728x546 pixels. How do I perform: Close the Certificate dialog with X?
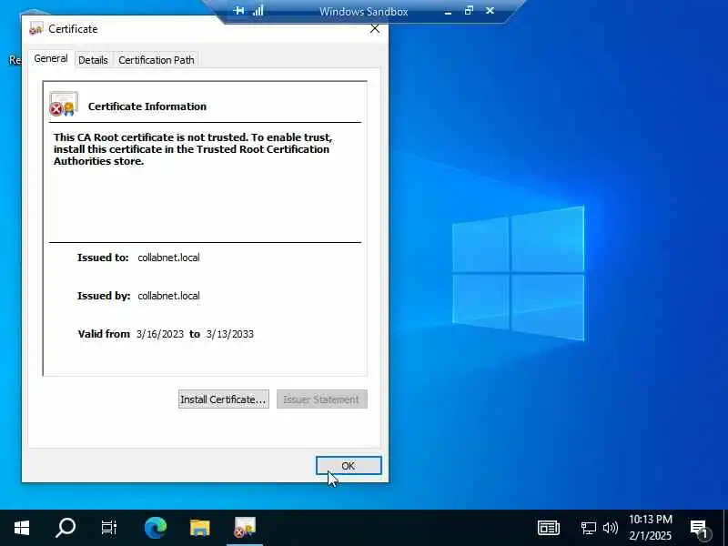[x=375, y=29]
